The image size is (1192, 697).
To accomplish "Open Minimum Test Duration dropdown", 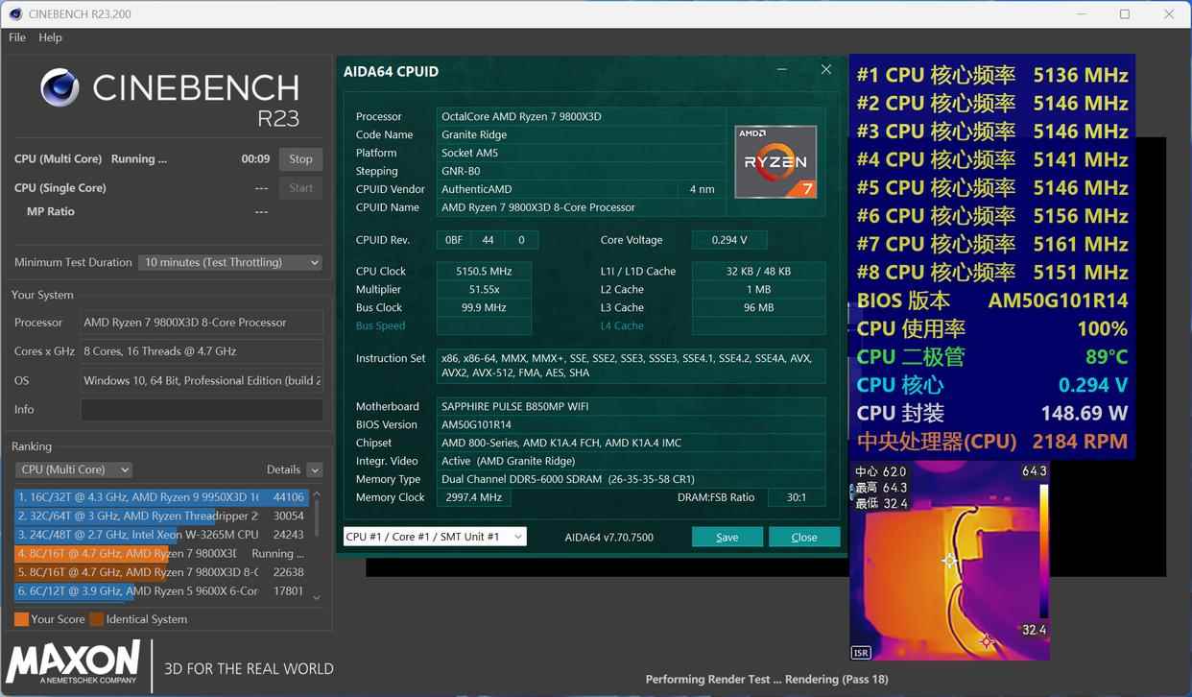I will 230,262.
